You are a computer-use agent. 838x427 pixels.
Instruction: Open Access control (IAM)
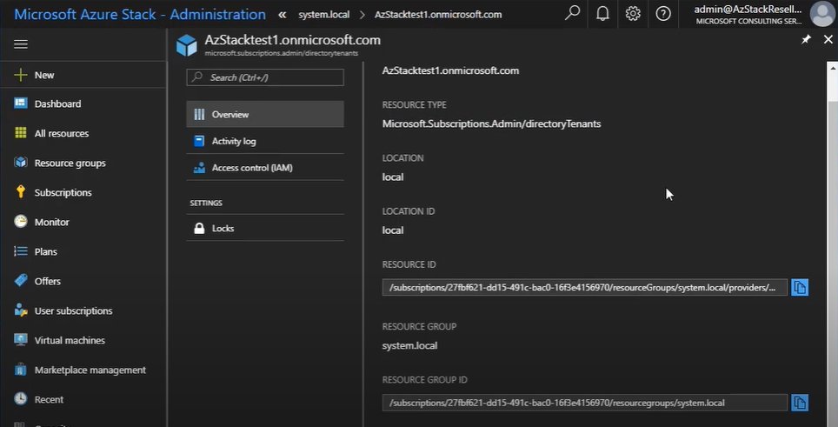265,168
